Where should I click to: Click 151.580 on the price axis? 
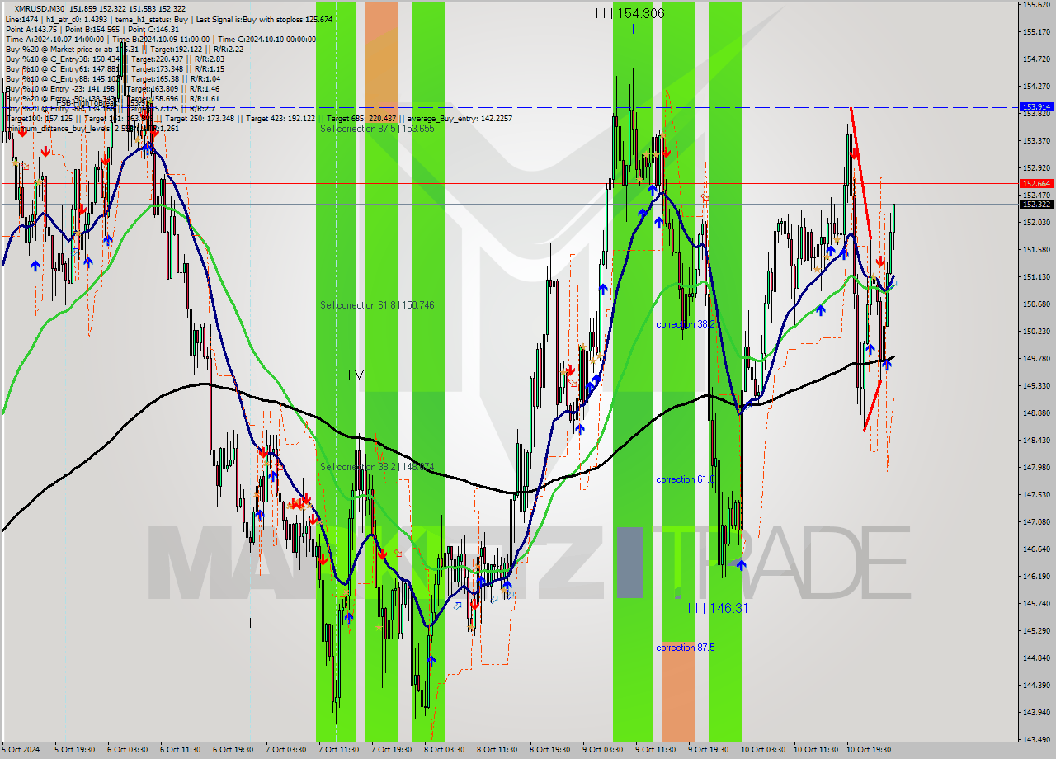pos(1036,250)
